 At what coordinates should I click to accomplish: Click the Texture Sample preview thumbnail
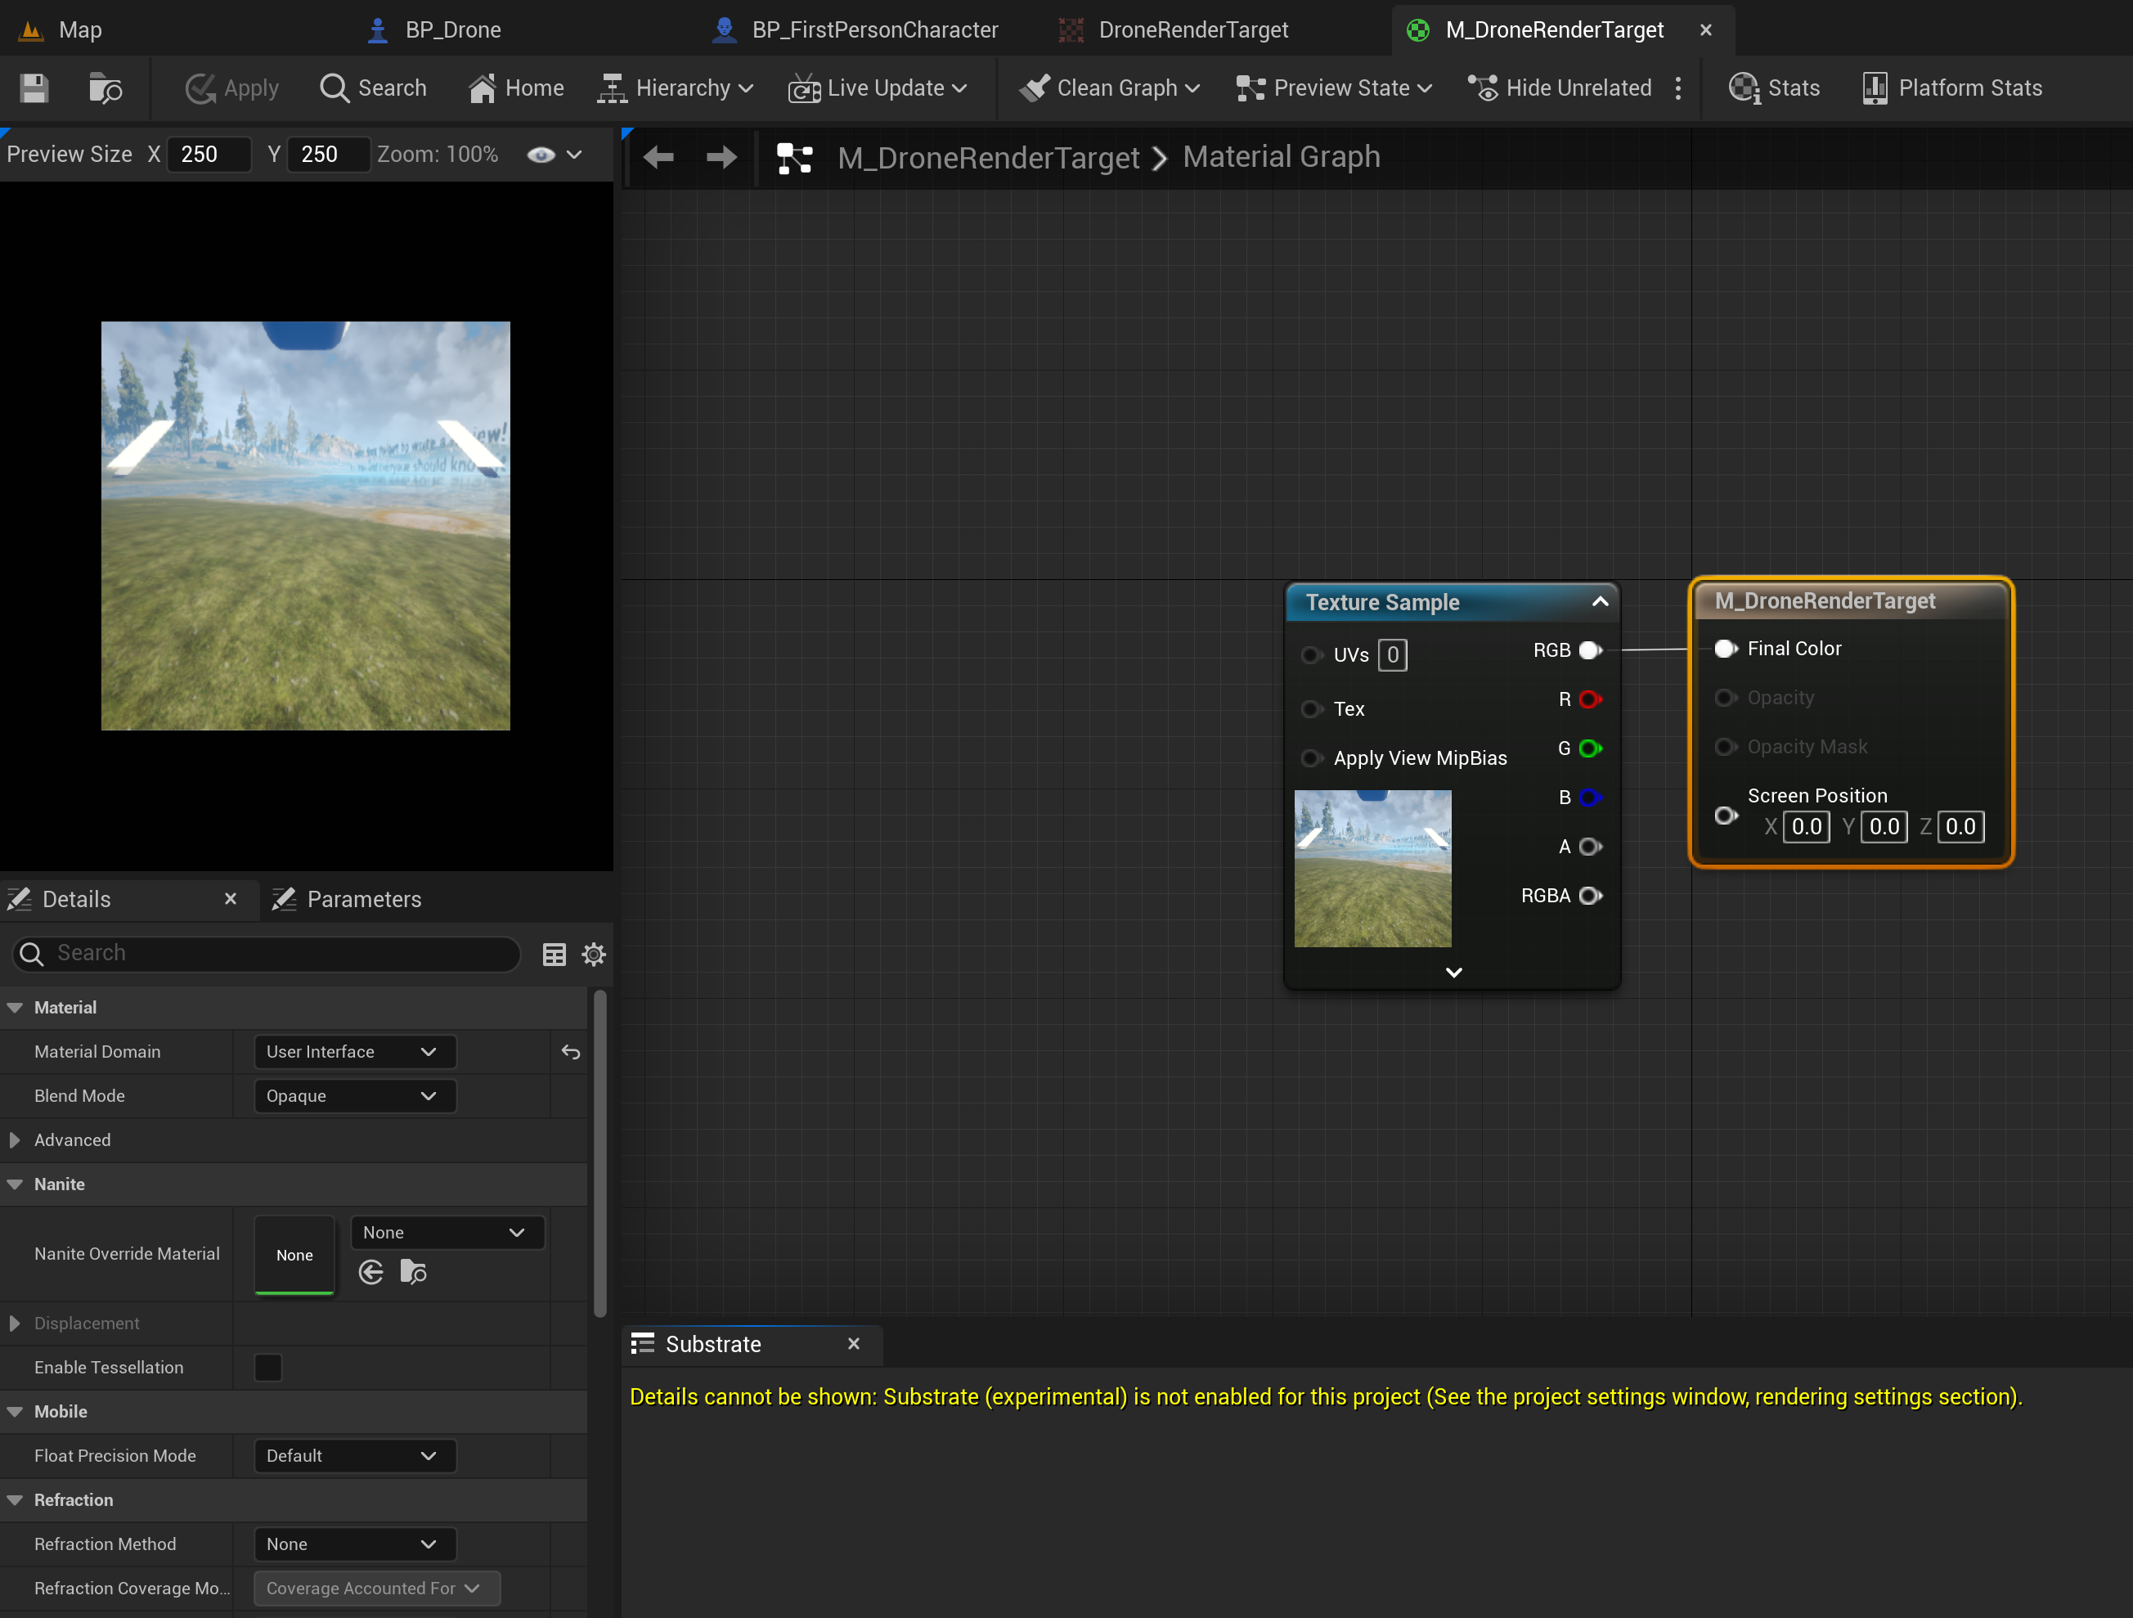[1372, 868]
